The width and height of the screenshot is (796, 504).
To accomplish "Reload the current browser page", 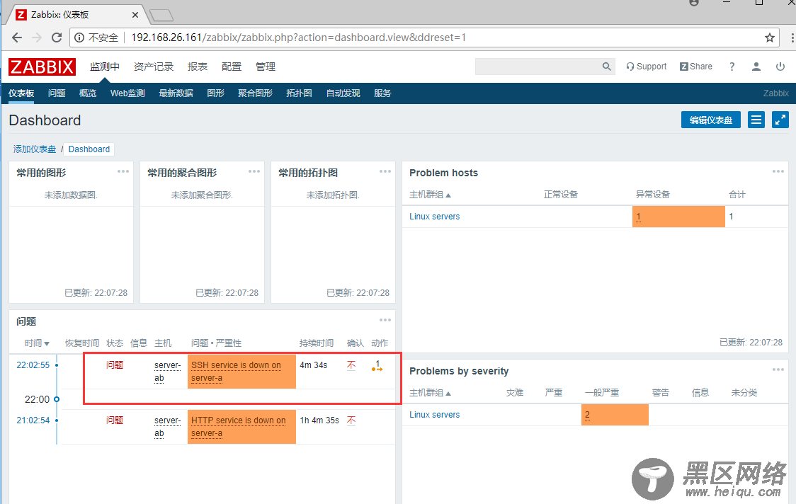I will tap(57, 38).
